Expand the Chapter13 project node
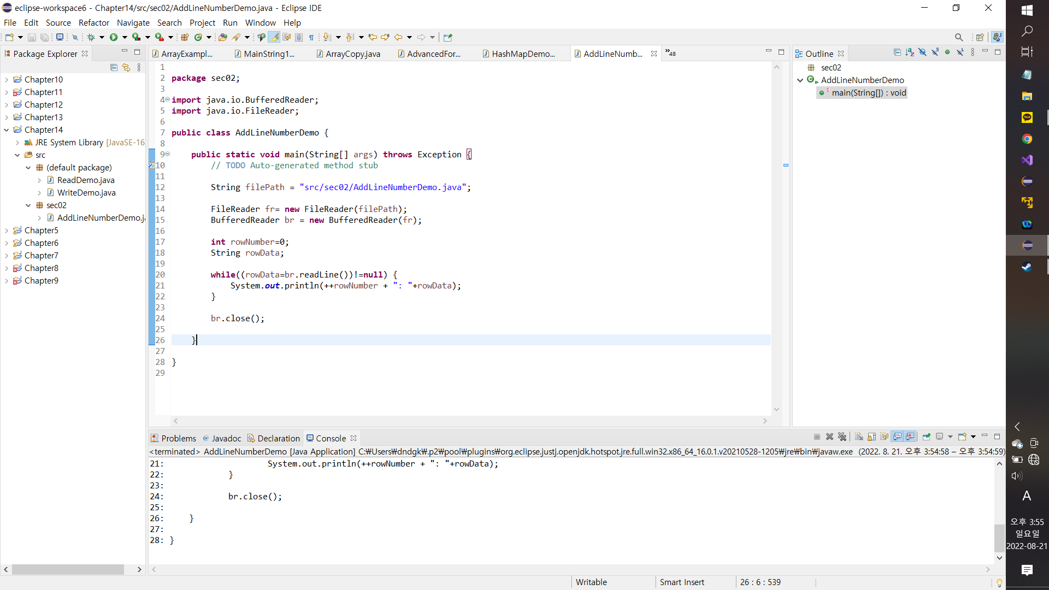1049x590 pixels. (7, 117)
